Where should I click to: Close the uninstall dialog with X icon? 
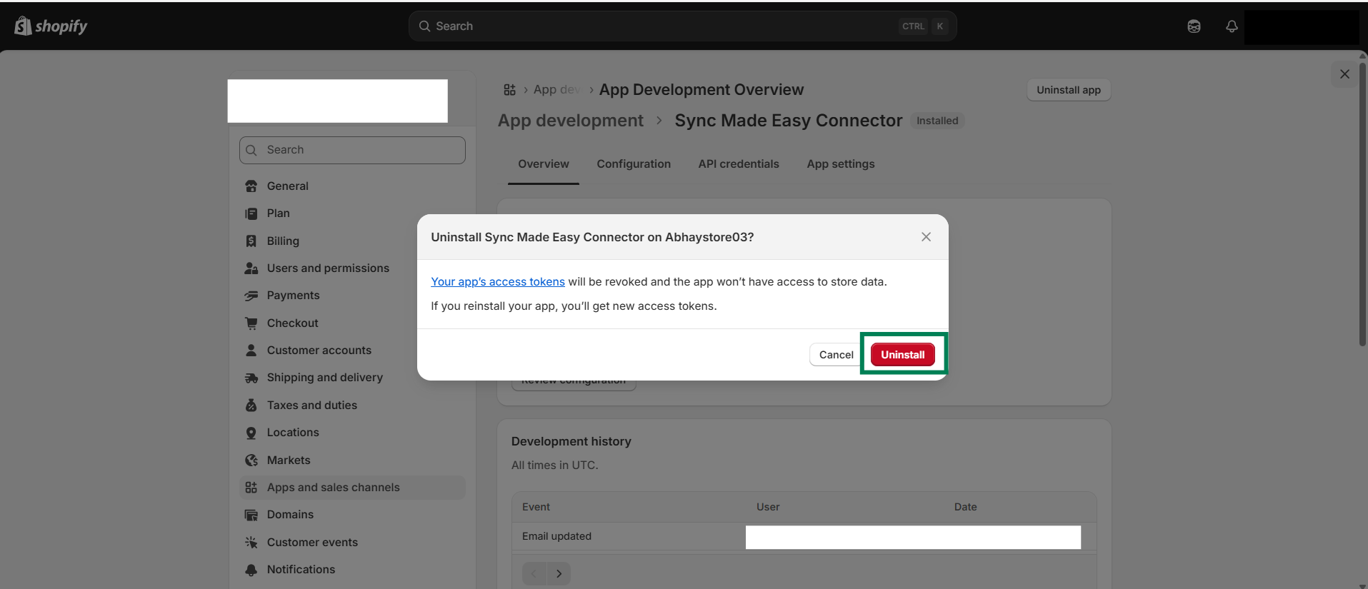pyautogui.click(x=926, y=237)
